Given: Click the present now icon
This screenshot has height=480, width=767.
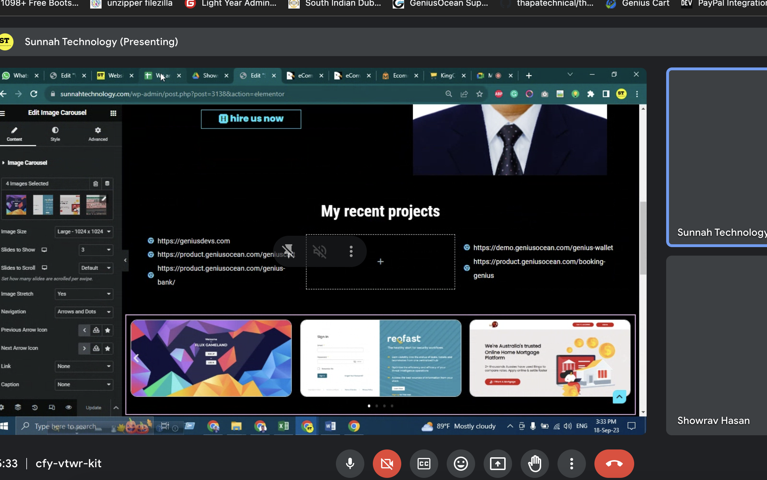Looking at the screenshot, I should pos(497,464).
